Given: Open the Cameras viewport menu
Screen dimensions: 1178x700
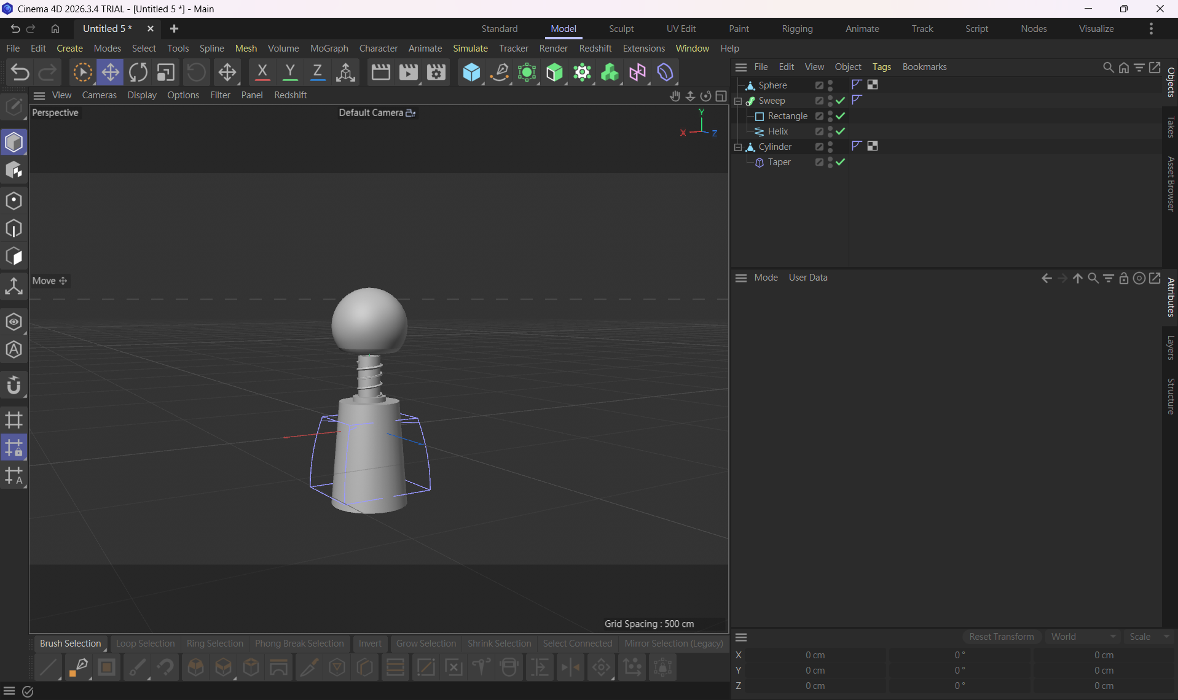Looking at the screenshot, I should (99, 95).
